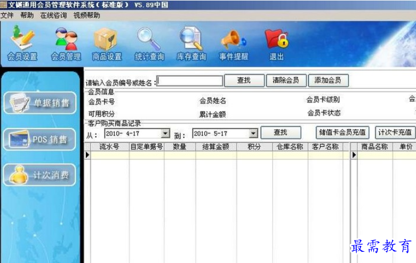This screenshot has height=263, width=416.
Task: Click the 清除会员 button
Action: pos(286,81)
